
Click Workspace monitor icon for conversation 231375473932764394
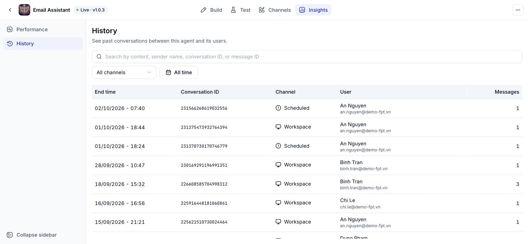pos(278,127)
